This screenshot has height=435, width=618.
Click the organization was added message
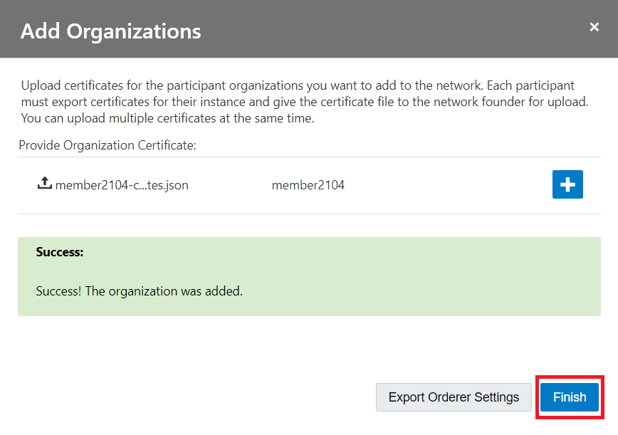coord(164,291)
